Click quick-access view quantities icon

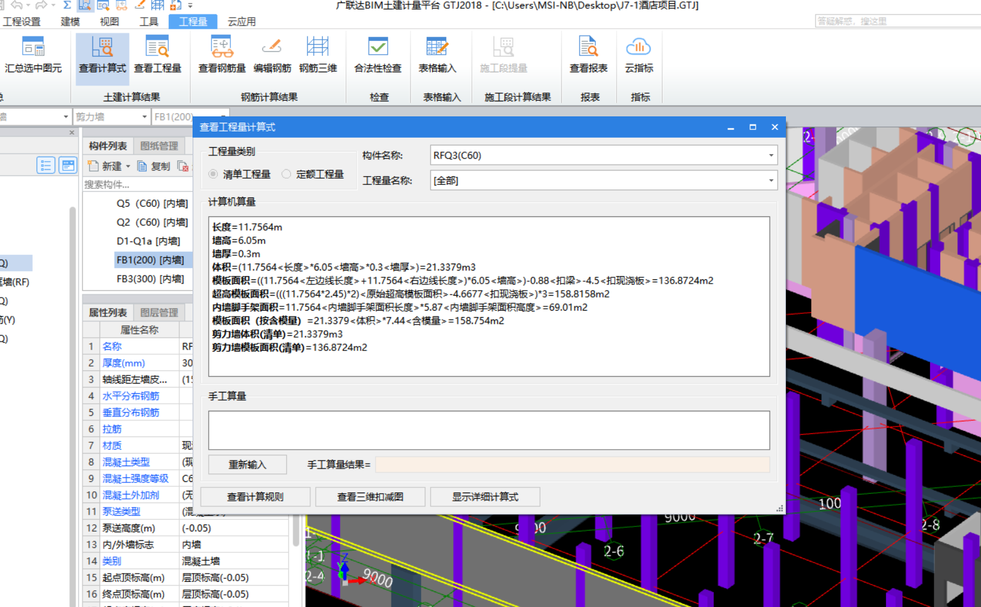103,5
